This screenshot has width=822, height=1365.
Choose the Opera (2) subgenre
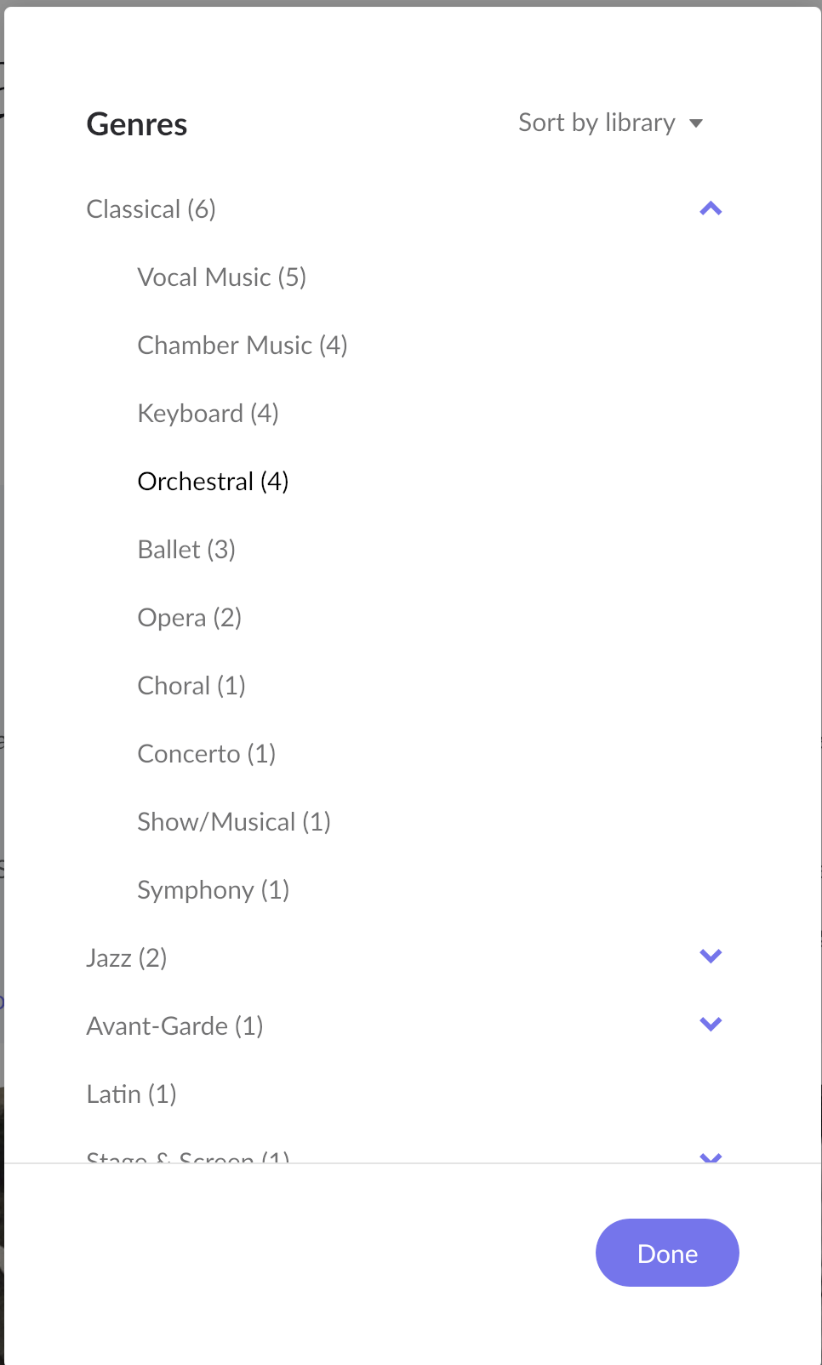click(x=190, y=618)
